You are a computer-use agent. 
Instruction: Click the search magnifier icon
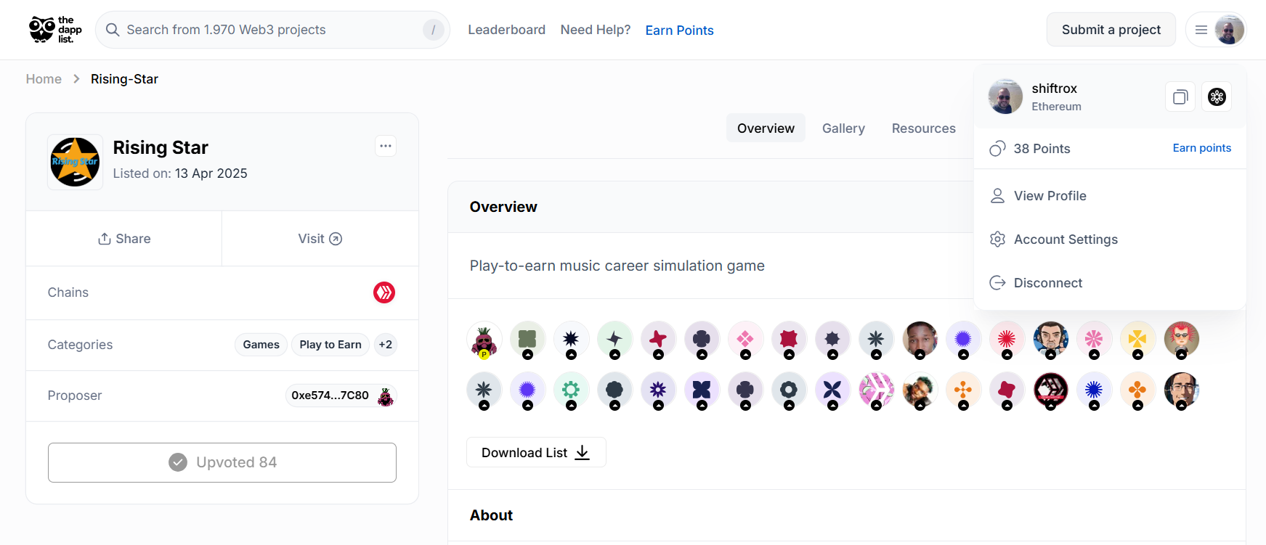[x=113, y=30]
